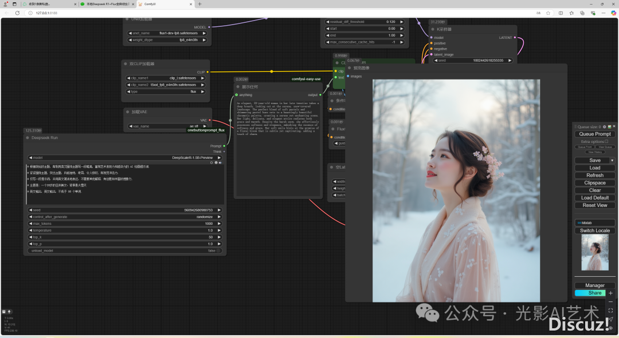The image size is (619, 338).
Task: Open the CLIP type selector showing flux
Action: point(166,92)
